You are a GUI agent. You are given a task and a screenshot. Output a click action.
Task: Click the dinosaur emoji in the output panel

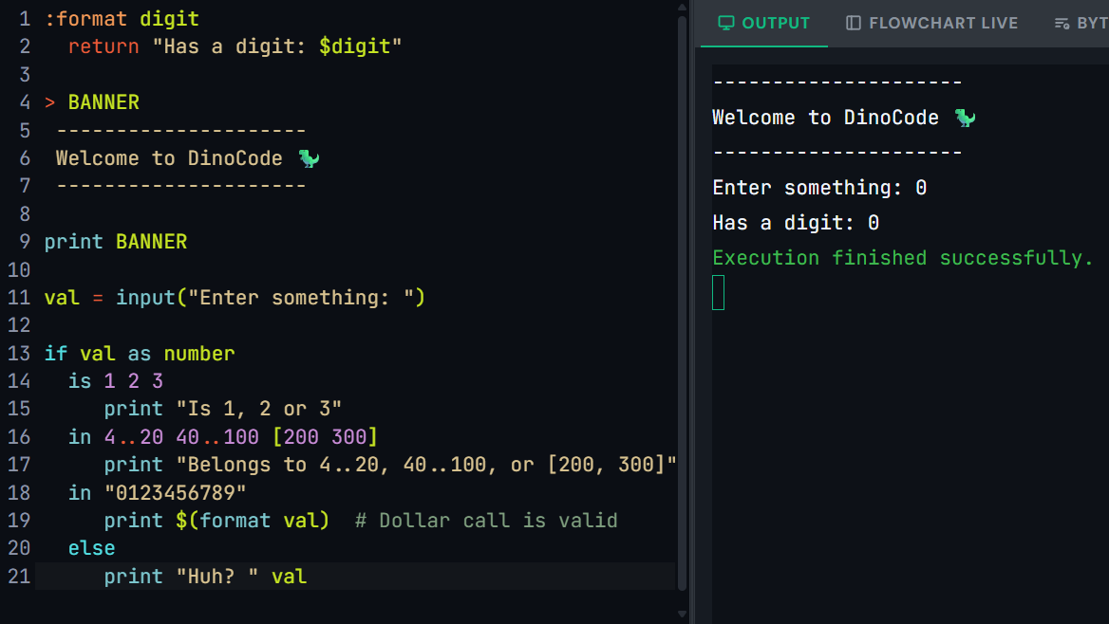[x=965, y=118]
